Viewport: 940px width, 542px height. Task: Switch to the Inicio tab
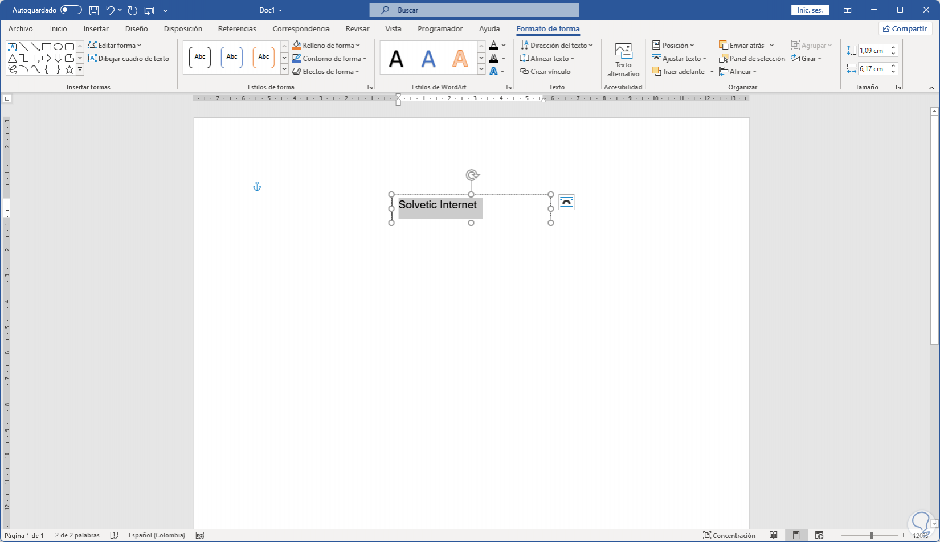coord(58,29)
